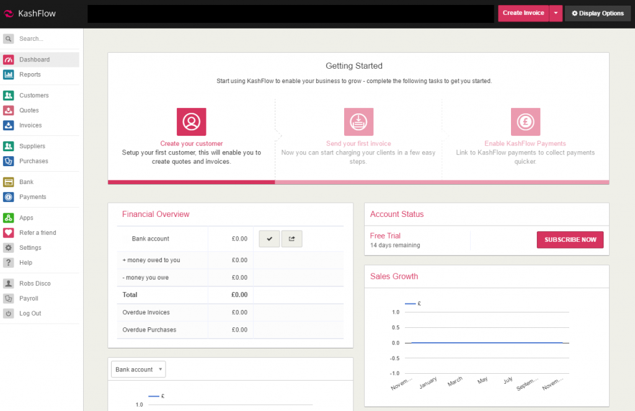635x411 pixels.
Task: Click the '+ money owed to you' row
Action: [x=230, y=260]
